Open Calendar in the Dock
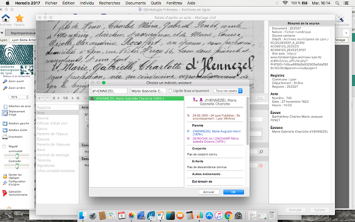Screen dimensions: 355x222 pyautogui.click(x=121, y=215)
